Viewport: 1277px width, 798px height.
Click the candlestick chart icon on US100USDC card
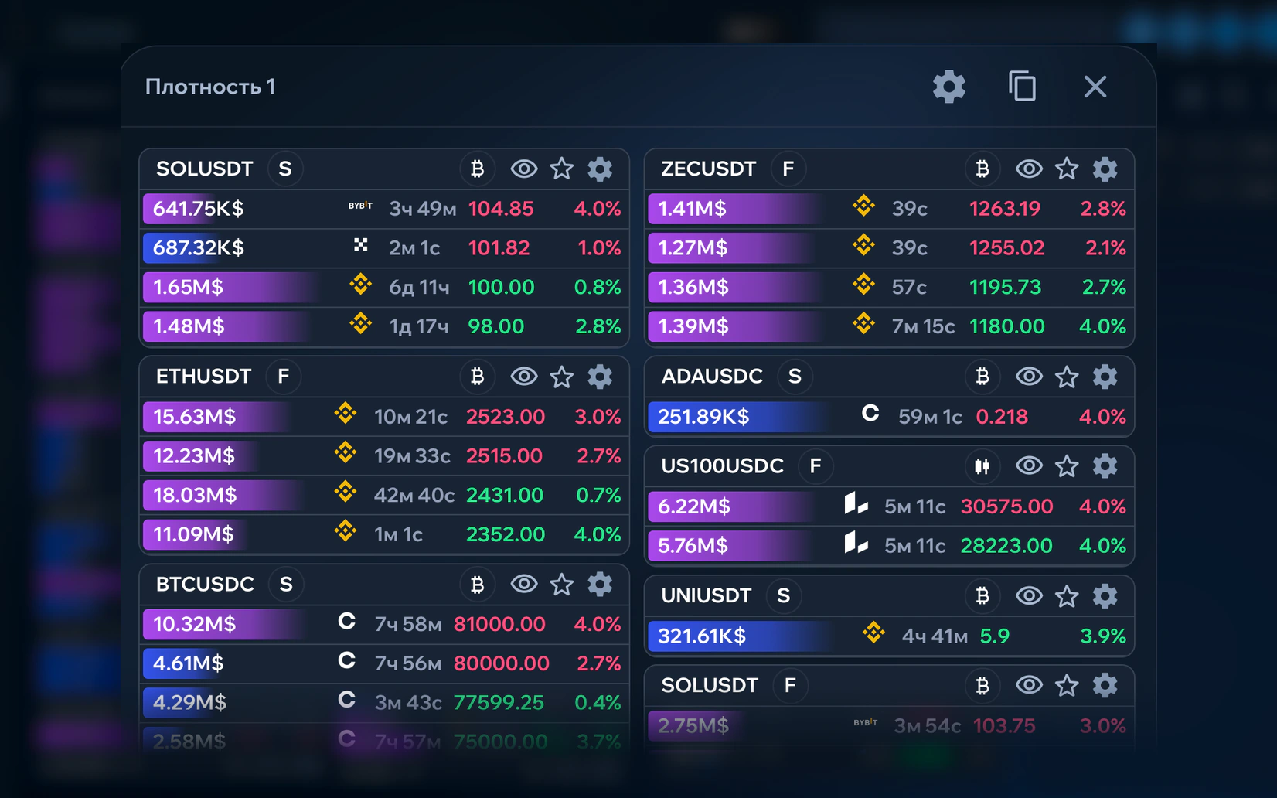982,466
